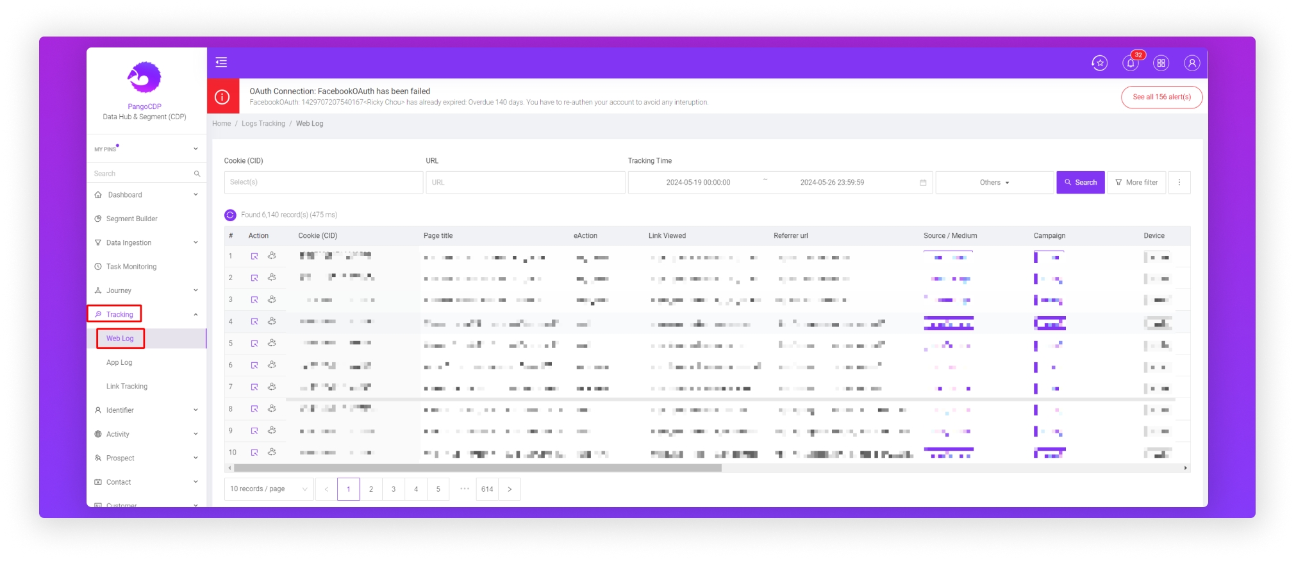Viewport: 1296px width, 561px height.
Task: Click the Search button
Action: [1080, 183]
